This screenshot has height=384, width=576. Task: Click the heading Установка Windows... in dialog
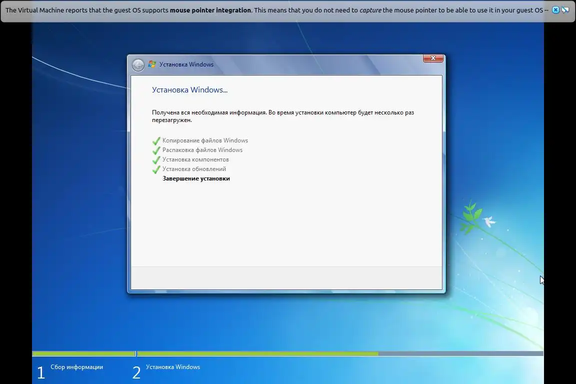click(x=189, y=89)
